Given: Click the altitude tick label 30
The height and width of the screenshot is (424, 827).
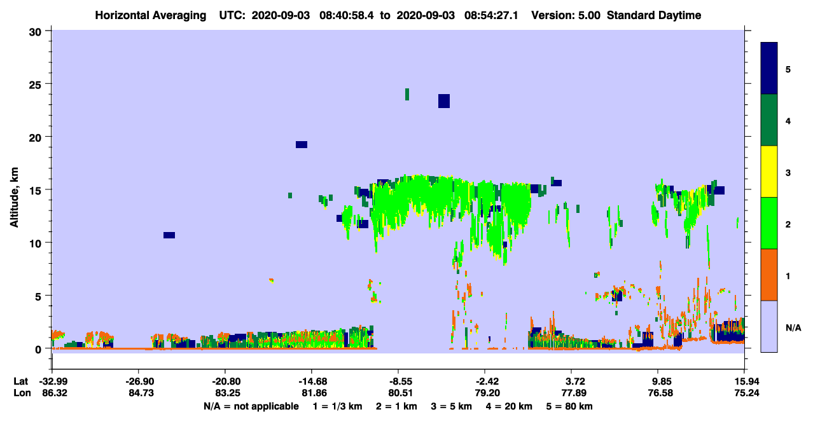Looking at the screenshot, I should click(37, 31).
